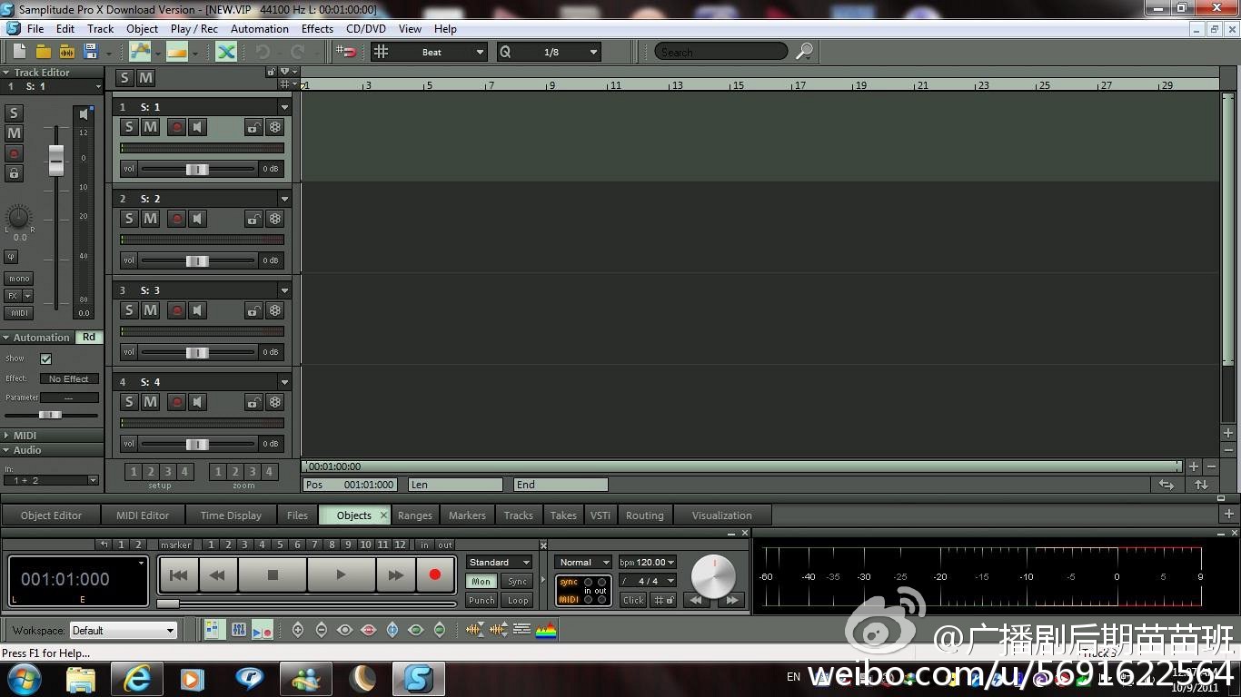Switch to the Object Editor tab
The image size is (1241, 697).
(51, 515)
